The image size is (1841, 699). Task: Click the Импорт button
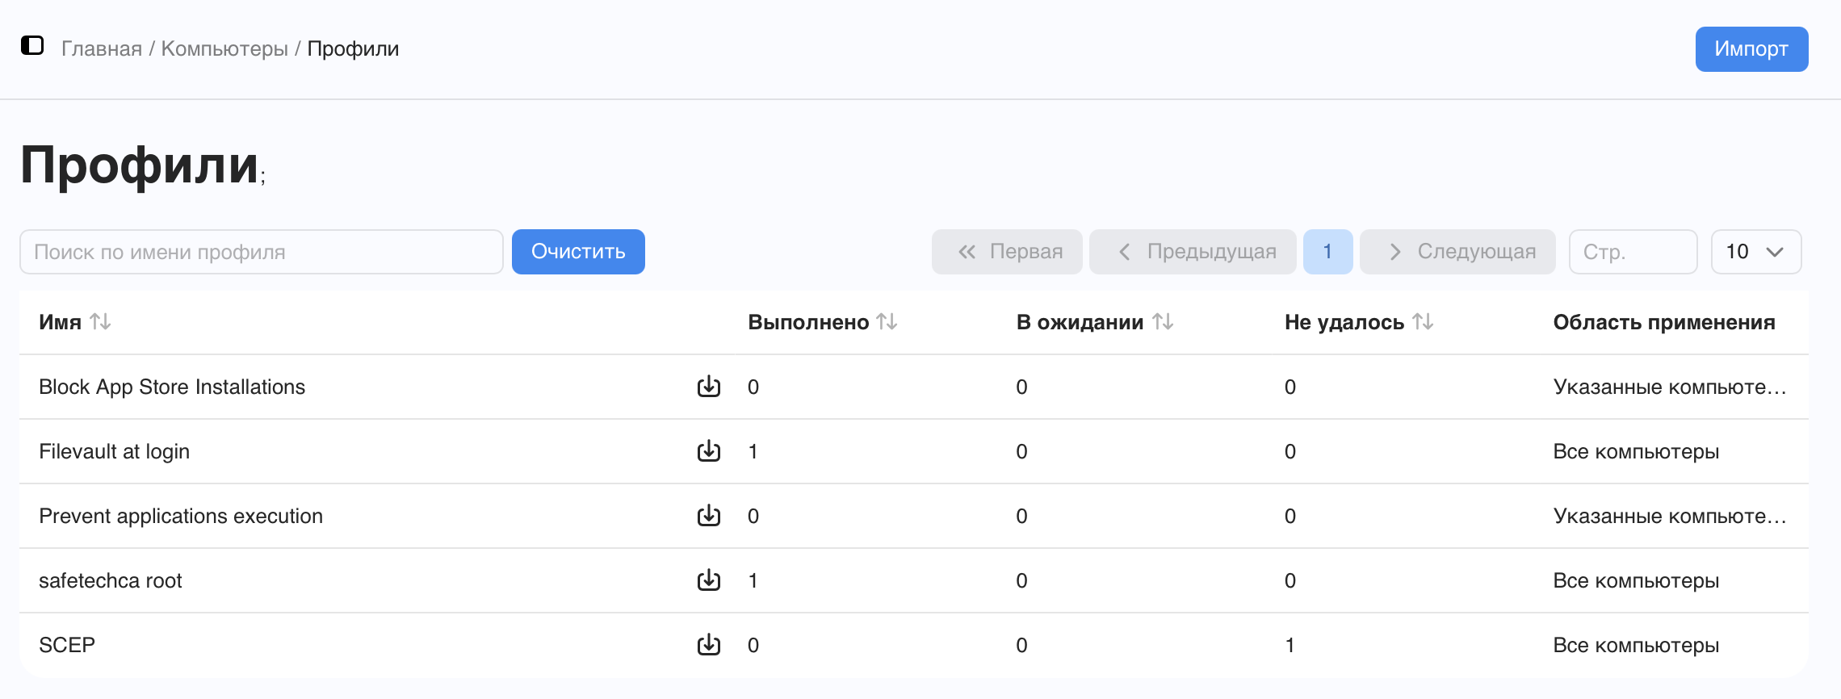1751,49
